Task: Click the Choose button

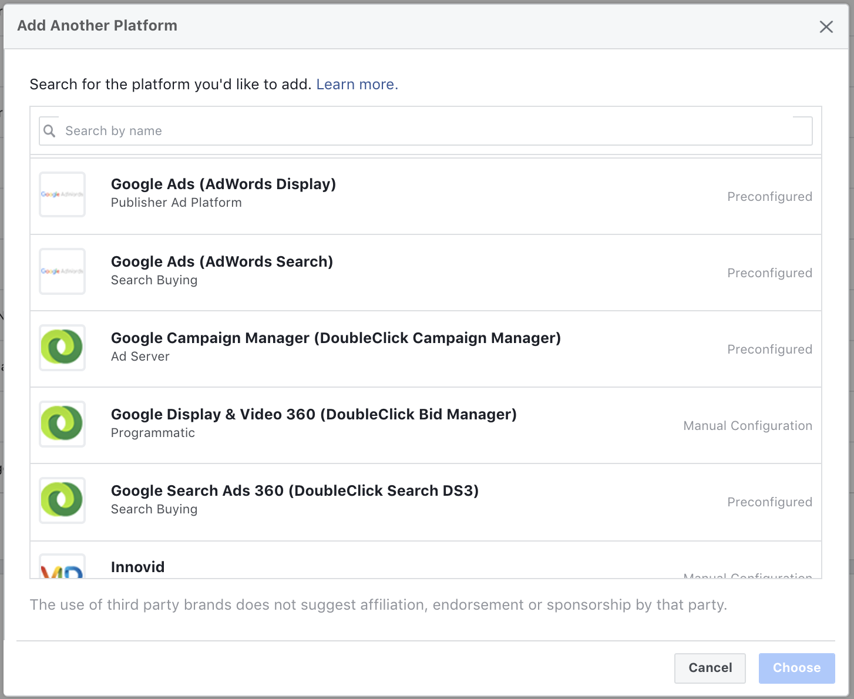Action: pyautogui.click(x=797, y=668)
